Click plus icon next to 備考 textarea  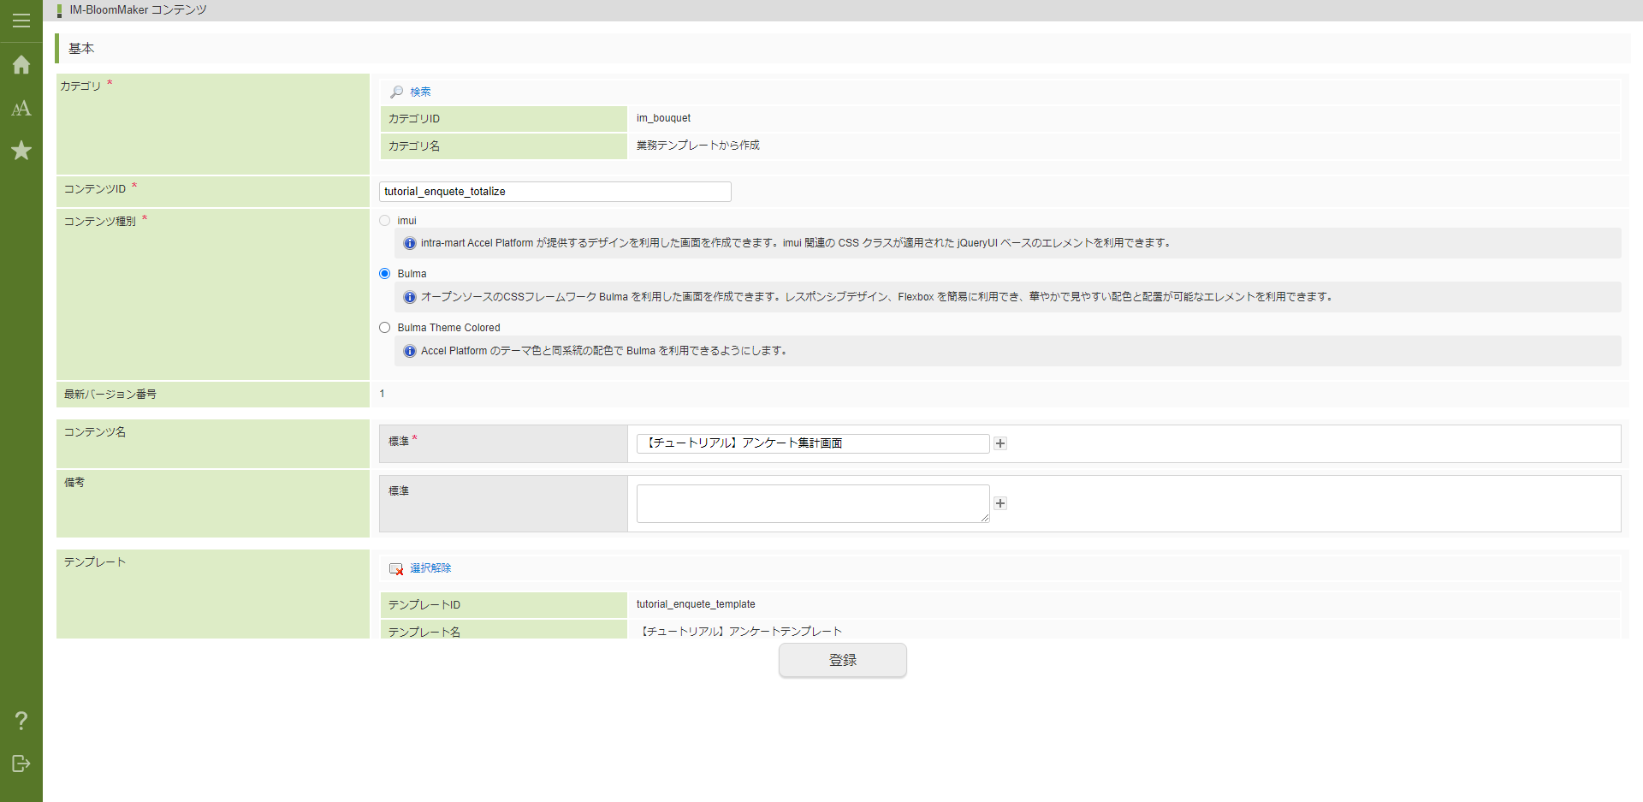pos(1000,503)
